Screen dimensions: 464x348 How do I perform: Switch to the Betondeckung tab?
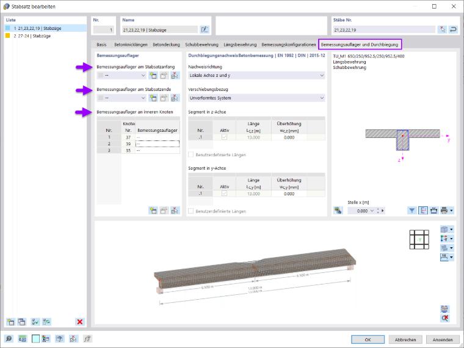[x=166, y=45]
